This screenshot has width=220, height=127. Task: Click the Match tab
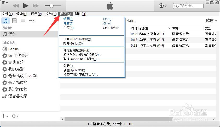[131, 21]
